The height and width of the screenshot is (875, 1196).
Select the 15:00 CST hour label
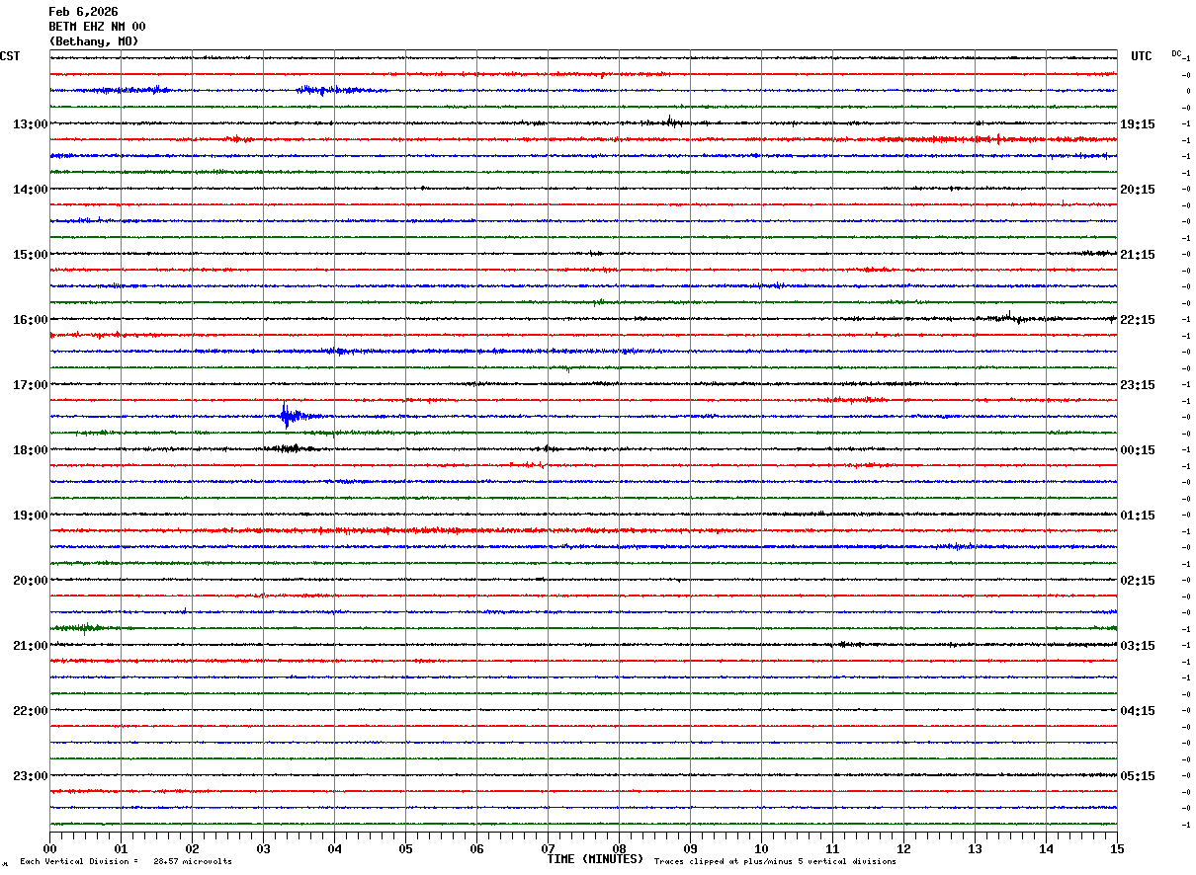(31, 254)
